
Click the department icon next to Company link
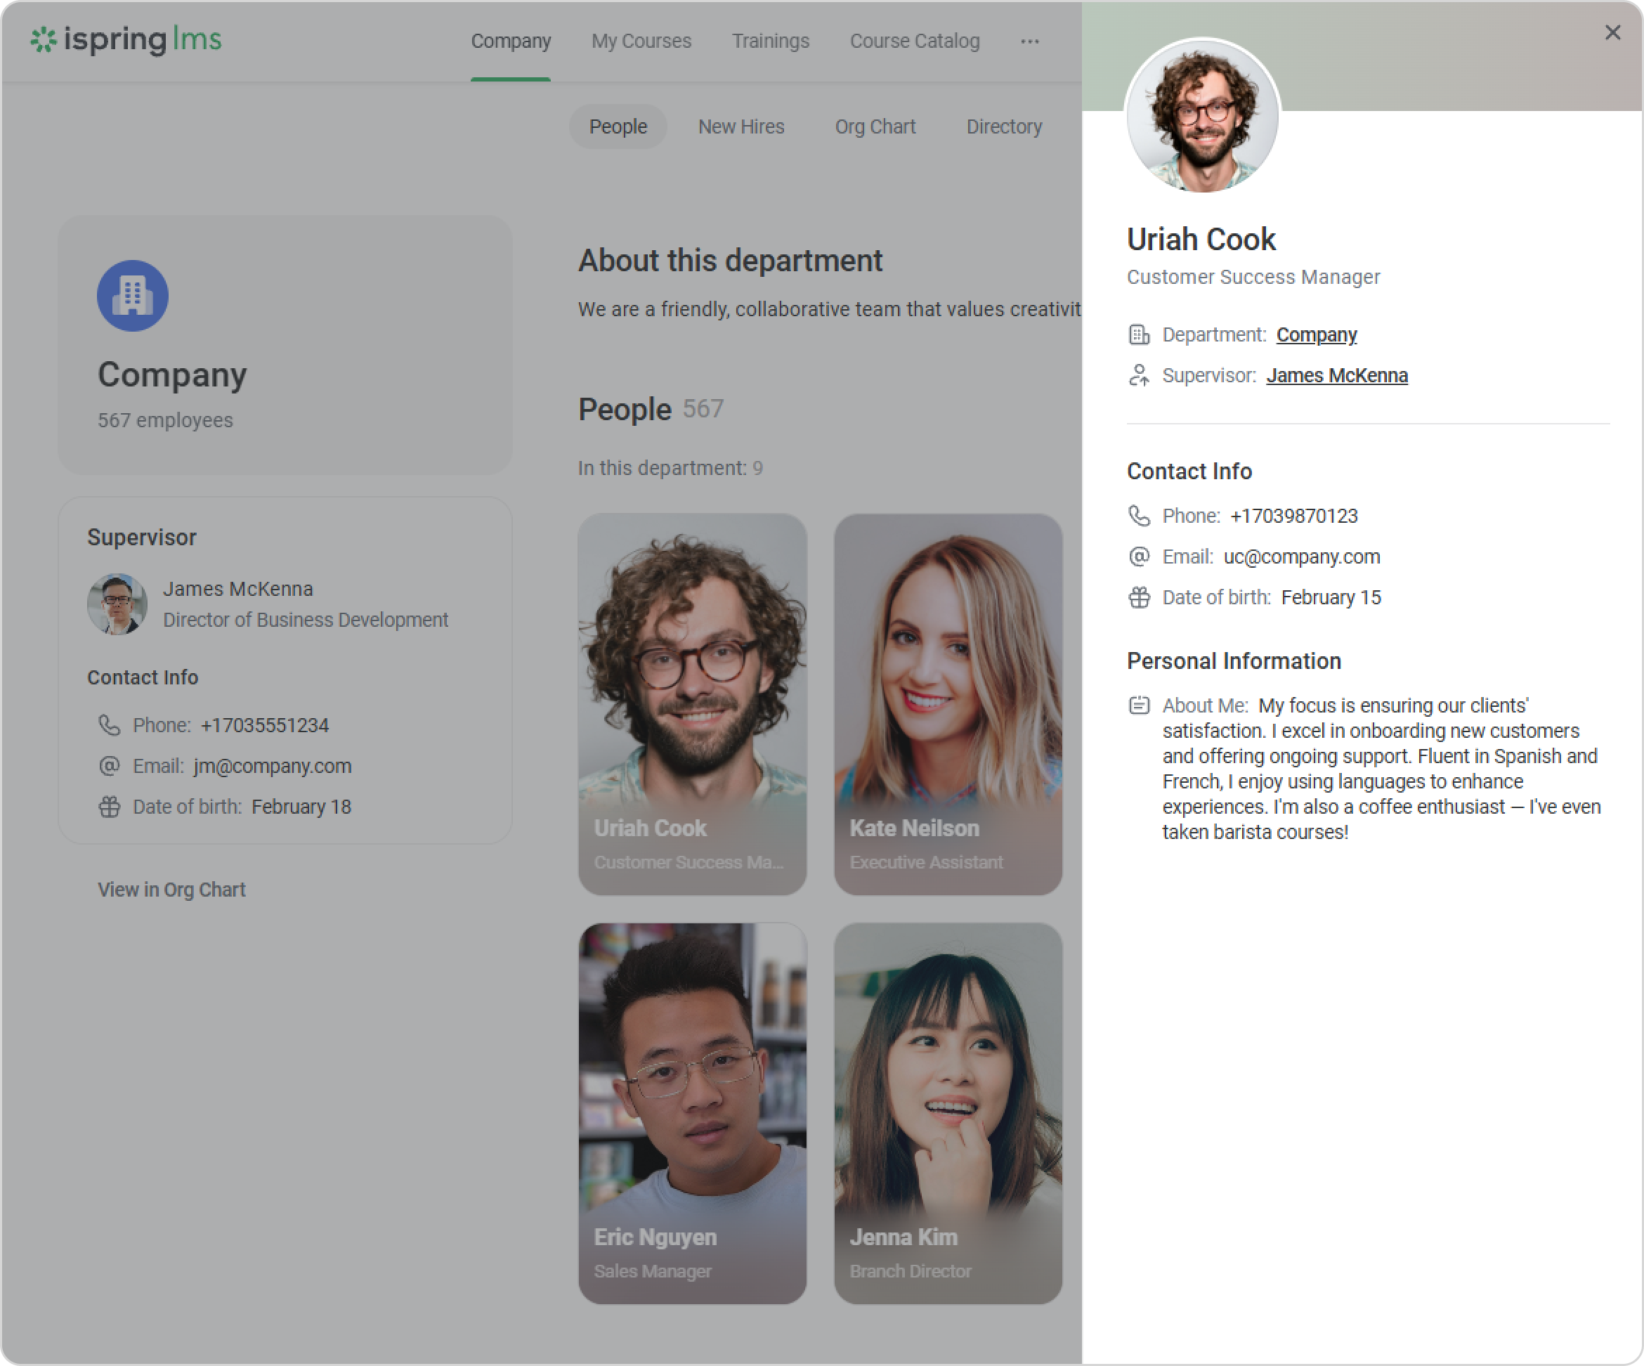[x=1139, y=335]
